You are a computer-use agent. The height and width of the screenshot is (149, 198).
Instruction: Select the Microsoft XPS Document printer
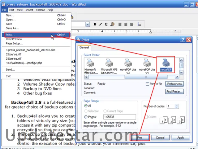tap(109, 66)
